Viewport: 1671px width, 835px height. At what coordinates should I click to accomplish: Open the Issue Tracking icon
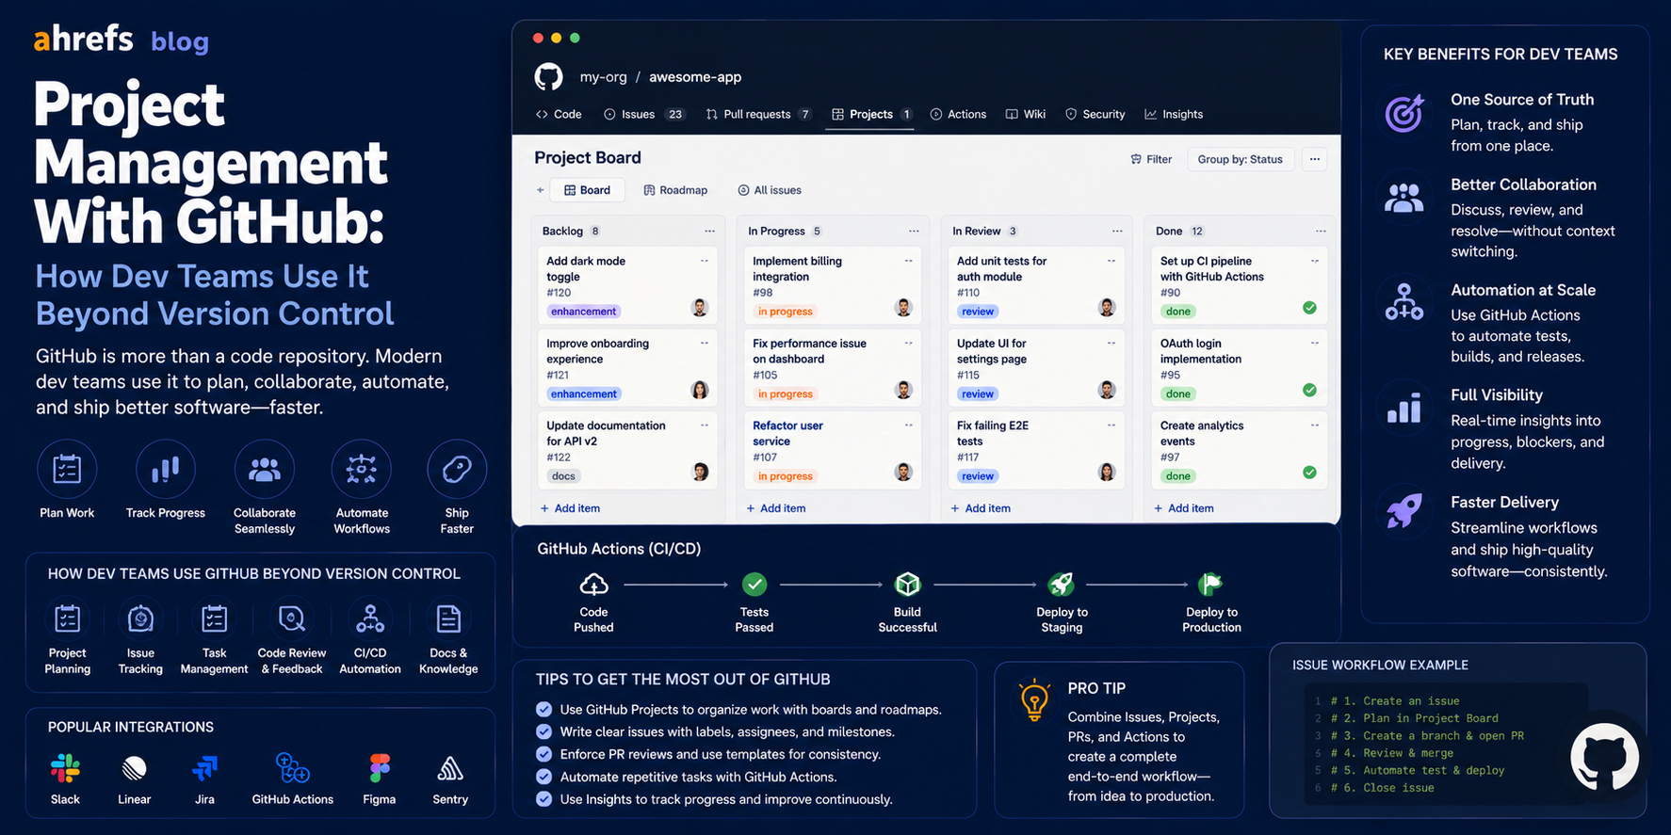point(140,619)
